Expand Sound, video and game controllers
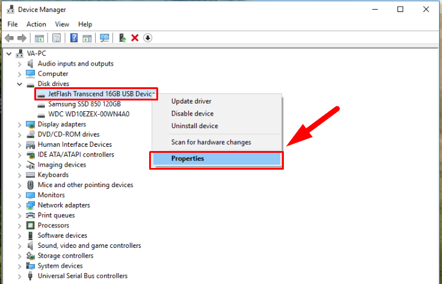Viewport: 442px width, 284px height. click(19, 246)
